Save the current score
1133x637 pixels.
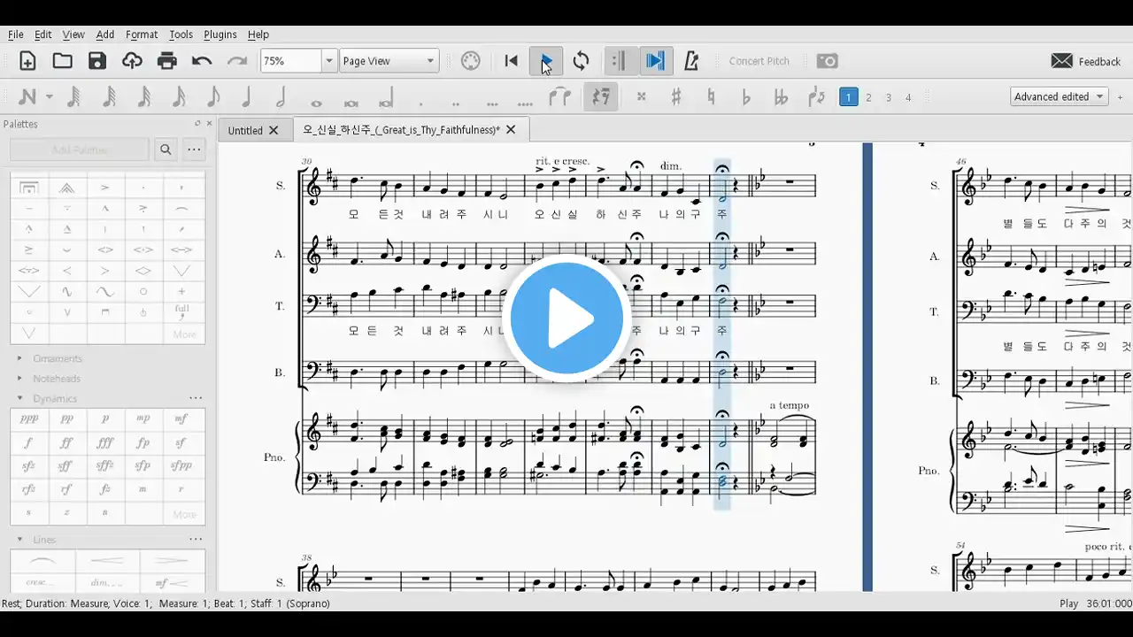pyautogui.click(x=97, y=61)
